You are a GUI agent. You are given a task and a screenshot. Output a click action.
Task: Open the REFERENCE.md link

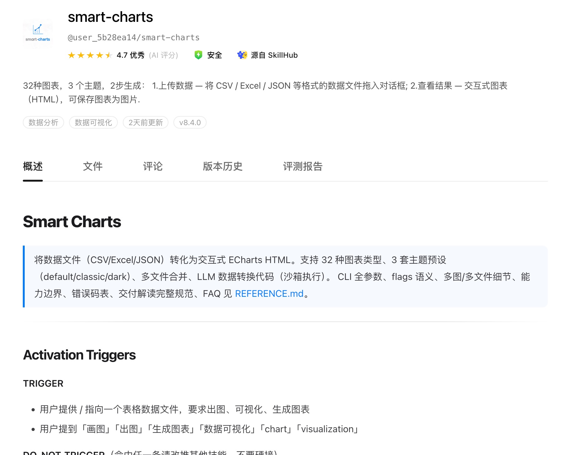[x=269, y=294]
